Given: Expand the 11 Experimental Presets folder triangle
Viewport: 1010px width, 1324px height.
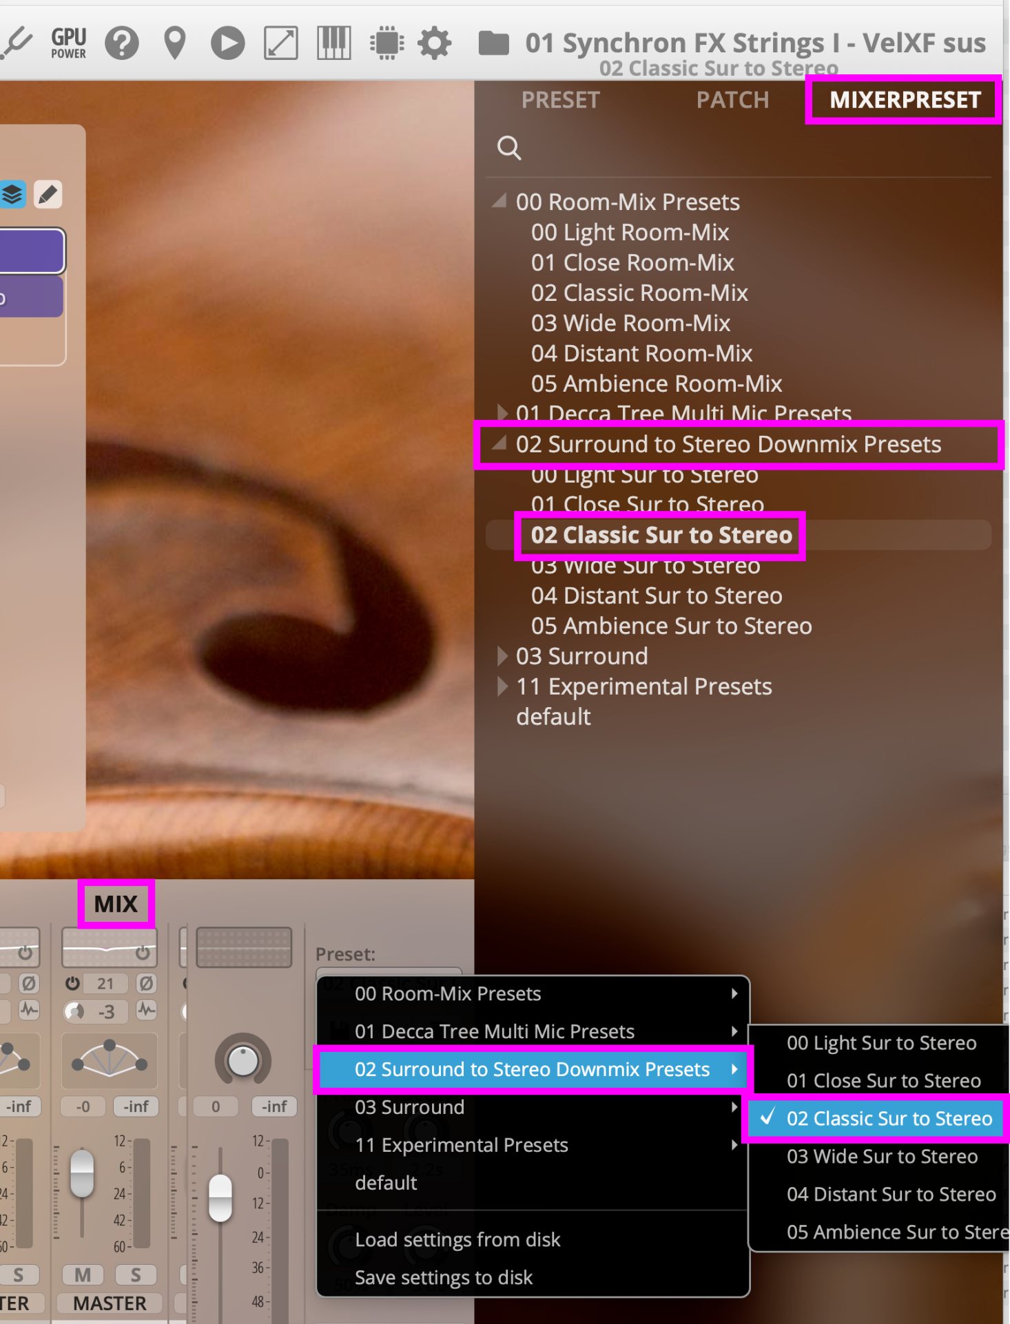Looking at the screenshot, I should coord(503,686).
